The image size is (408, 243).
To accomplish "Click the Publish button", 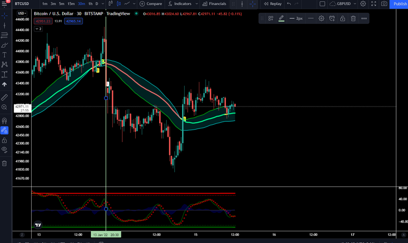I will coord(399,4).
